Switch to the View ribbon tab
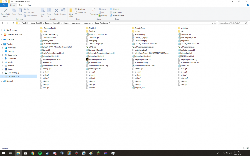This screenshot has height=156, width=250. 30,5
